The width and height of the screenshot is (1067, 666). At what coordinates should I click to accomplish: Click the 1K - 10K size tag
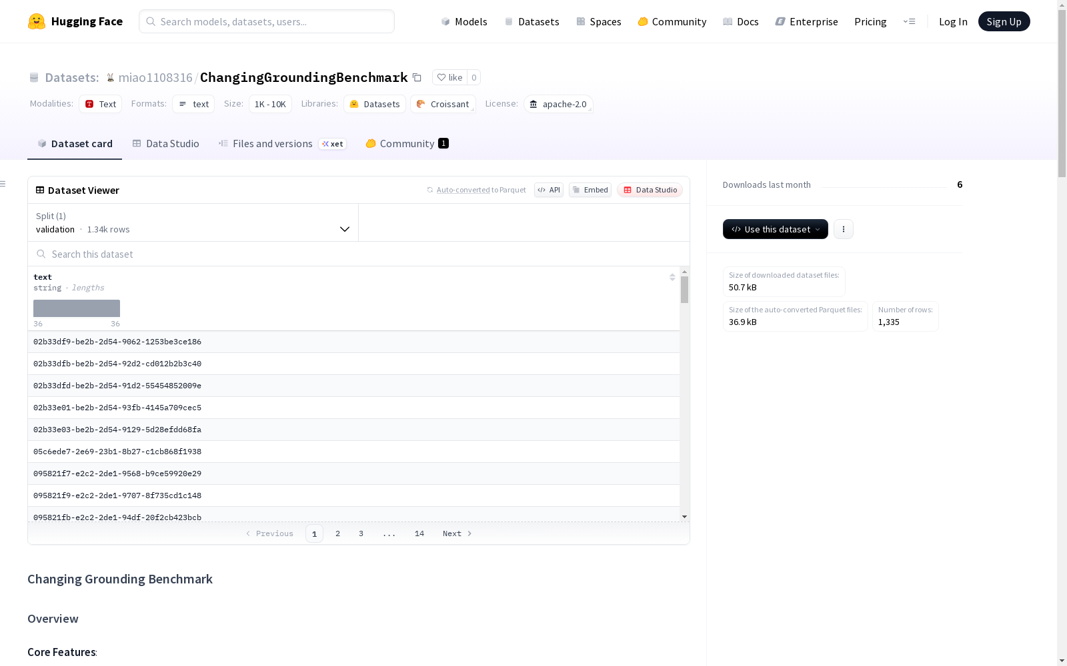tap(270, 104)
